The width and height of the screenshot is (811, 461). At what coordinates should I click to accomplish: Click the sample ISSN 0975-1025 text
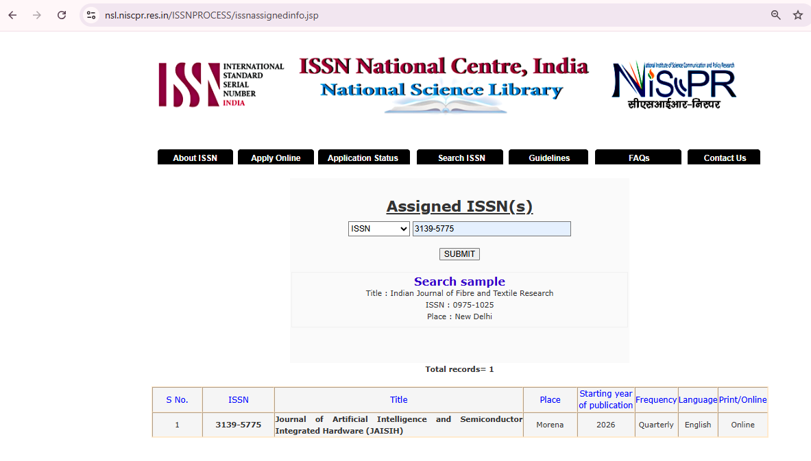(459, 305)
